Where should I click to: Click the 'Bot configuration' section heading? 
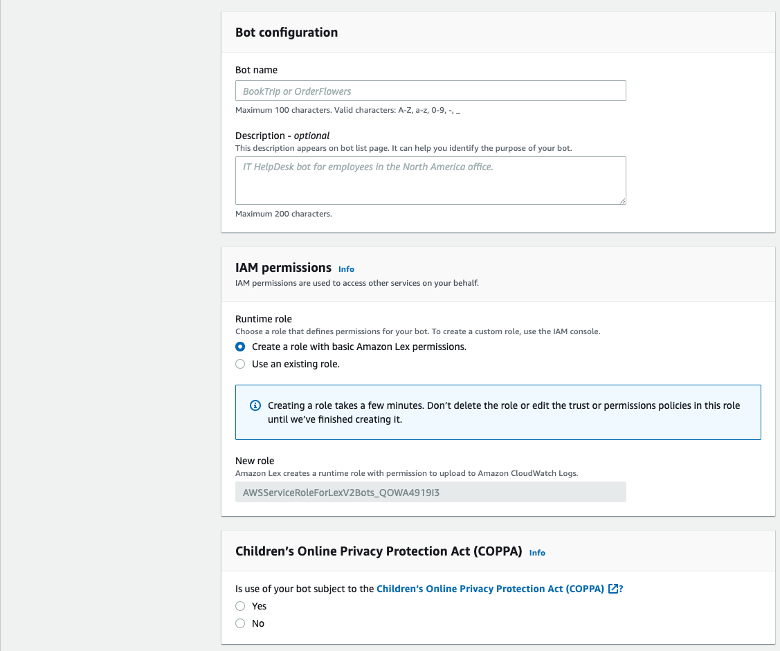(287, 33)
